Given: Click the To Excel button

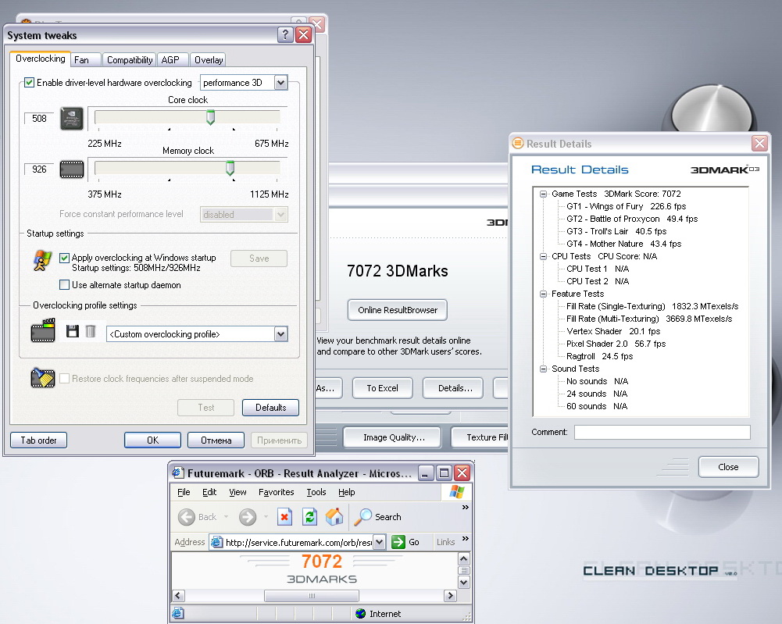Looking at the screenshot, I should [x=383, y=388].
